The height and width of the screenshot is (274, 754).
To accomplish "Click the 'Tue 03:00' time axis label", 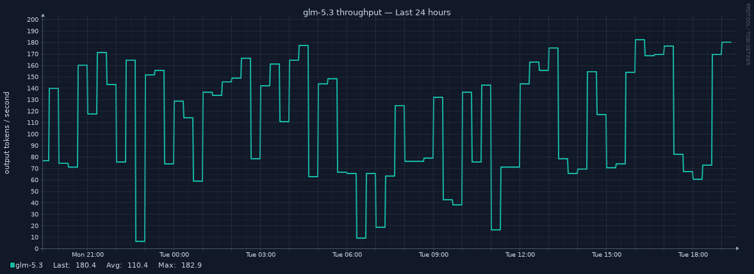I will 261,255.
